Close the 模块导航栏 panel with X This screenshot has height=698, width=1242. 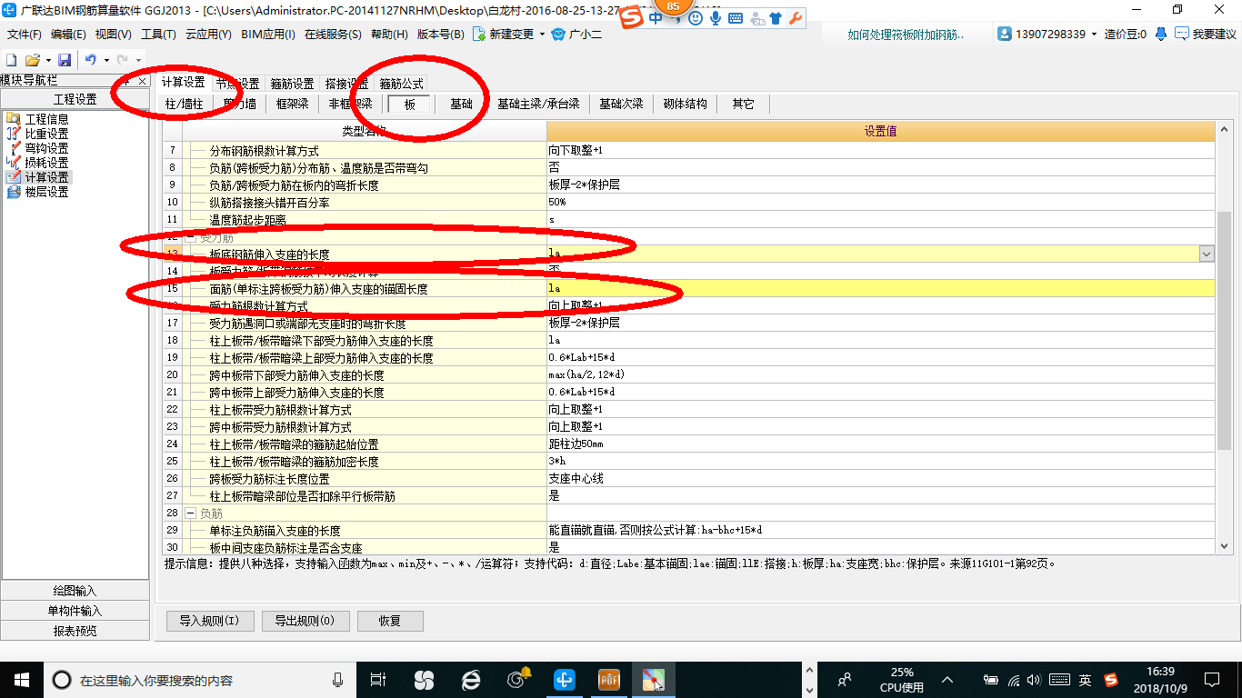click(142, 81)
